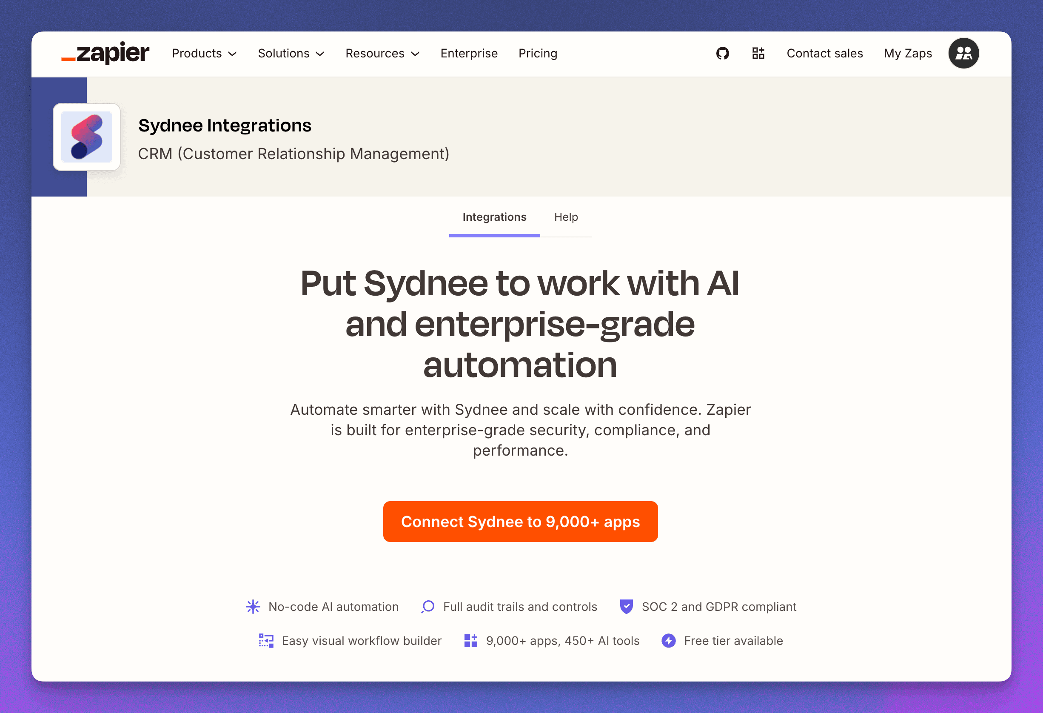Switch to the Help tab
Viewport: 1043px width, 713px height.
[x=566, y=217]
